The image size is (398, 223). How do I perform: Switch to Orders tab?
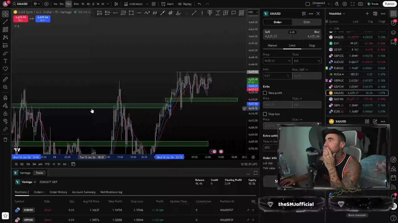point(39,192)
